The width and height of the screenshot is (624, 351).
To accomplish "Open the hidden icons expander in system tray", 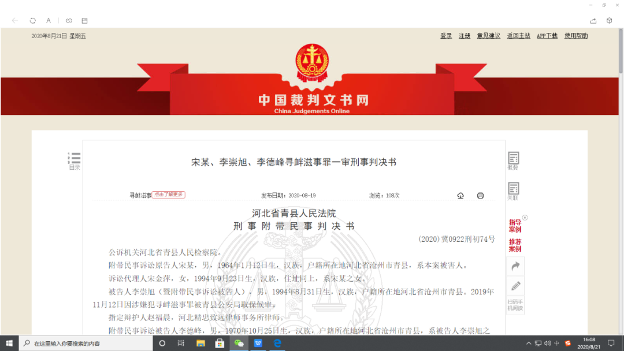I will (x=528, y=342).
